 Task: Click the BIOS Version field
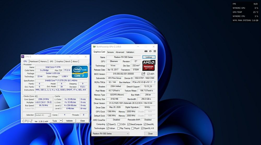tap(123, 74)
